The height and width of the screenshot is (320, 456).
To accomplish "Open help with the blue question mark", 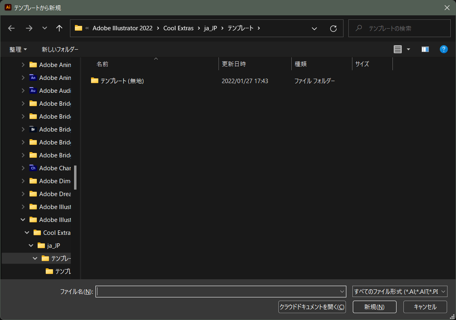I will (444, 49).
